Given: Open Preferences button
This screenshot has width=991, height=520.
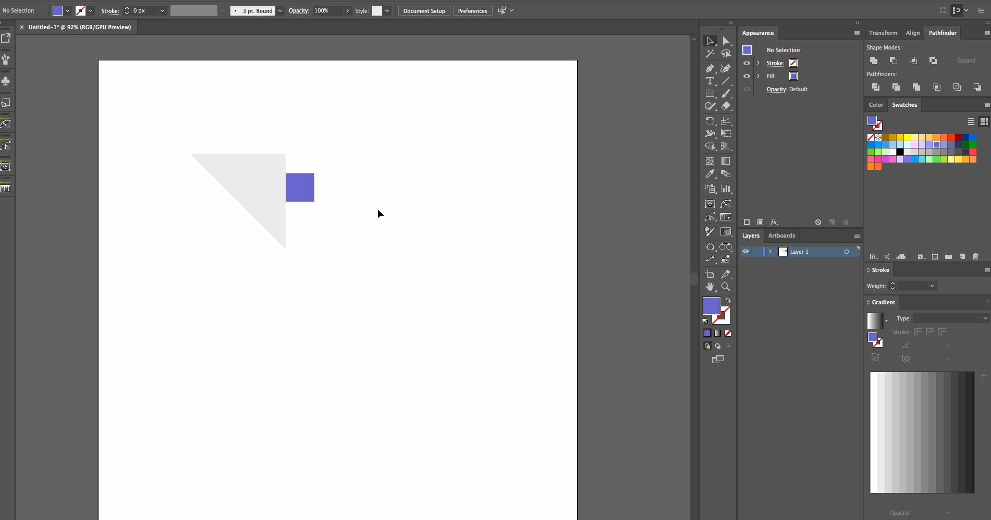Looking at the screenshot, I should pos(472,10).
